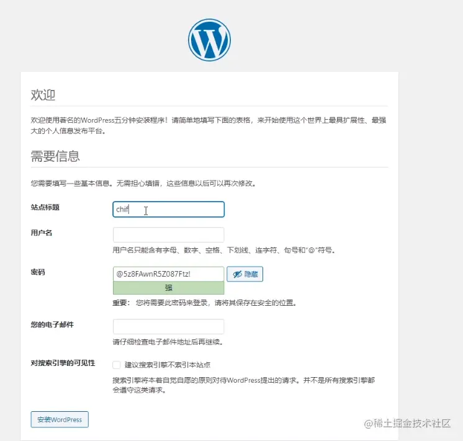Click the 密码 label
463x441 pixels.
tap(38, 272)
